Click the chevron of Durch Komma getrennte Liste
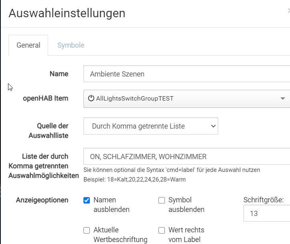The width and height of the screenshot is (290, 244). coord(213,126)
